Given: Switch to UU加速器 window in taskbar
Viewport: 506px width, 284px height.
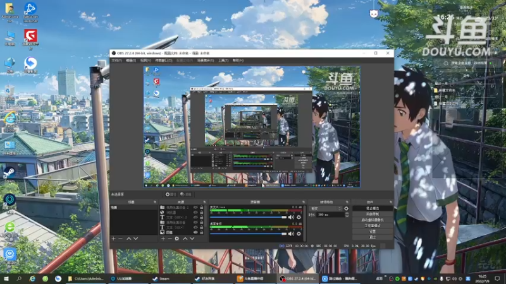Looking at the screenshot, I should tap(129, 278).
